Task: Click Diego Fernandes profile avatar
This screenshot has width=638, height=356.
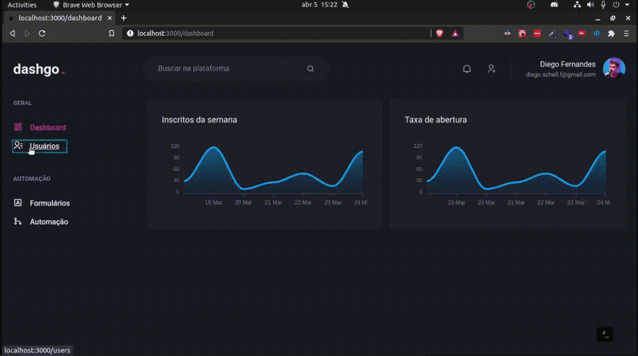Action: [613, 69]
